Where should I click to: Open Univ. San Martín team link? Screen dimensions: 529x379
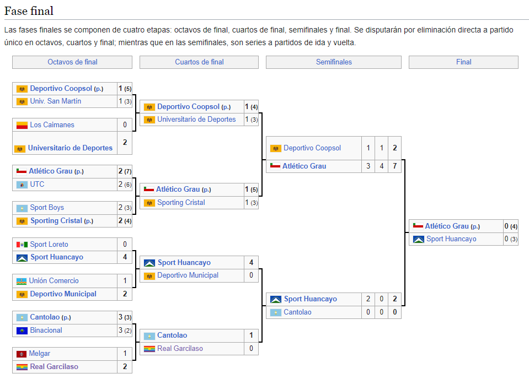pyautogui.click(x=55, y=101)
